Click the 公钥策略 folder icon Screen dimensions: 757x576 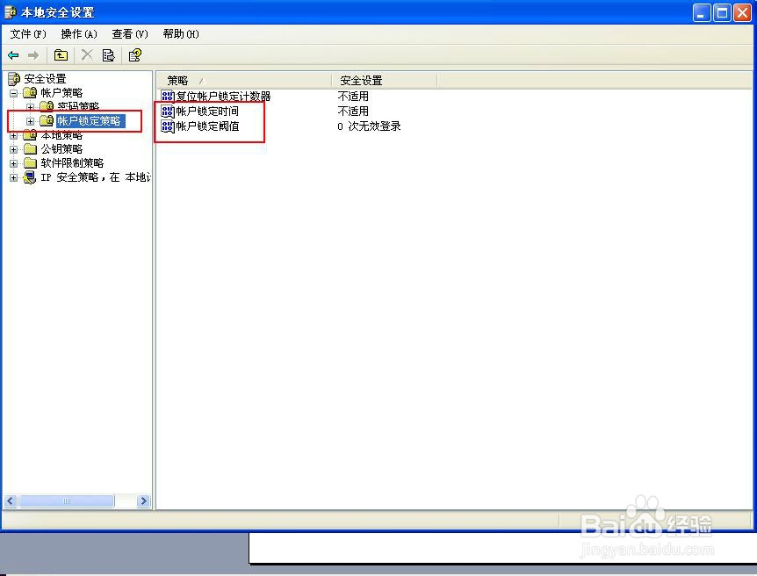(30, 148)
